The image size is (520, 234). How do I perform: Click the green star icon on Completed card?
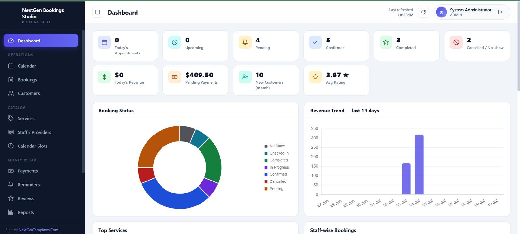click(386, 42)
